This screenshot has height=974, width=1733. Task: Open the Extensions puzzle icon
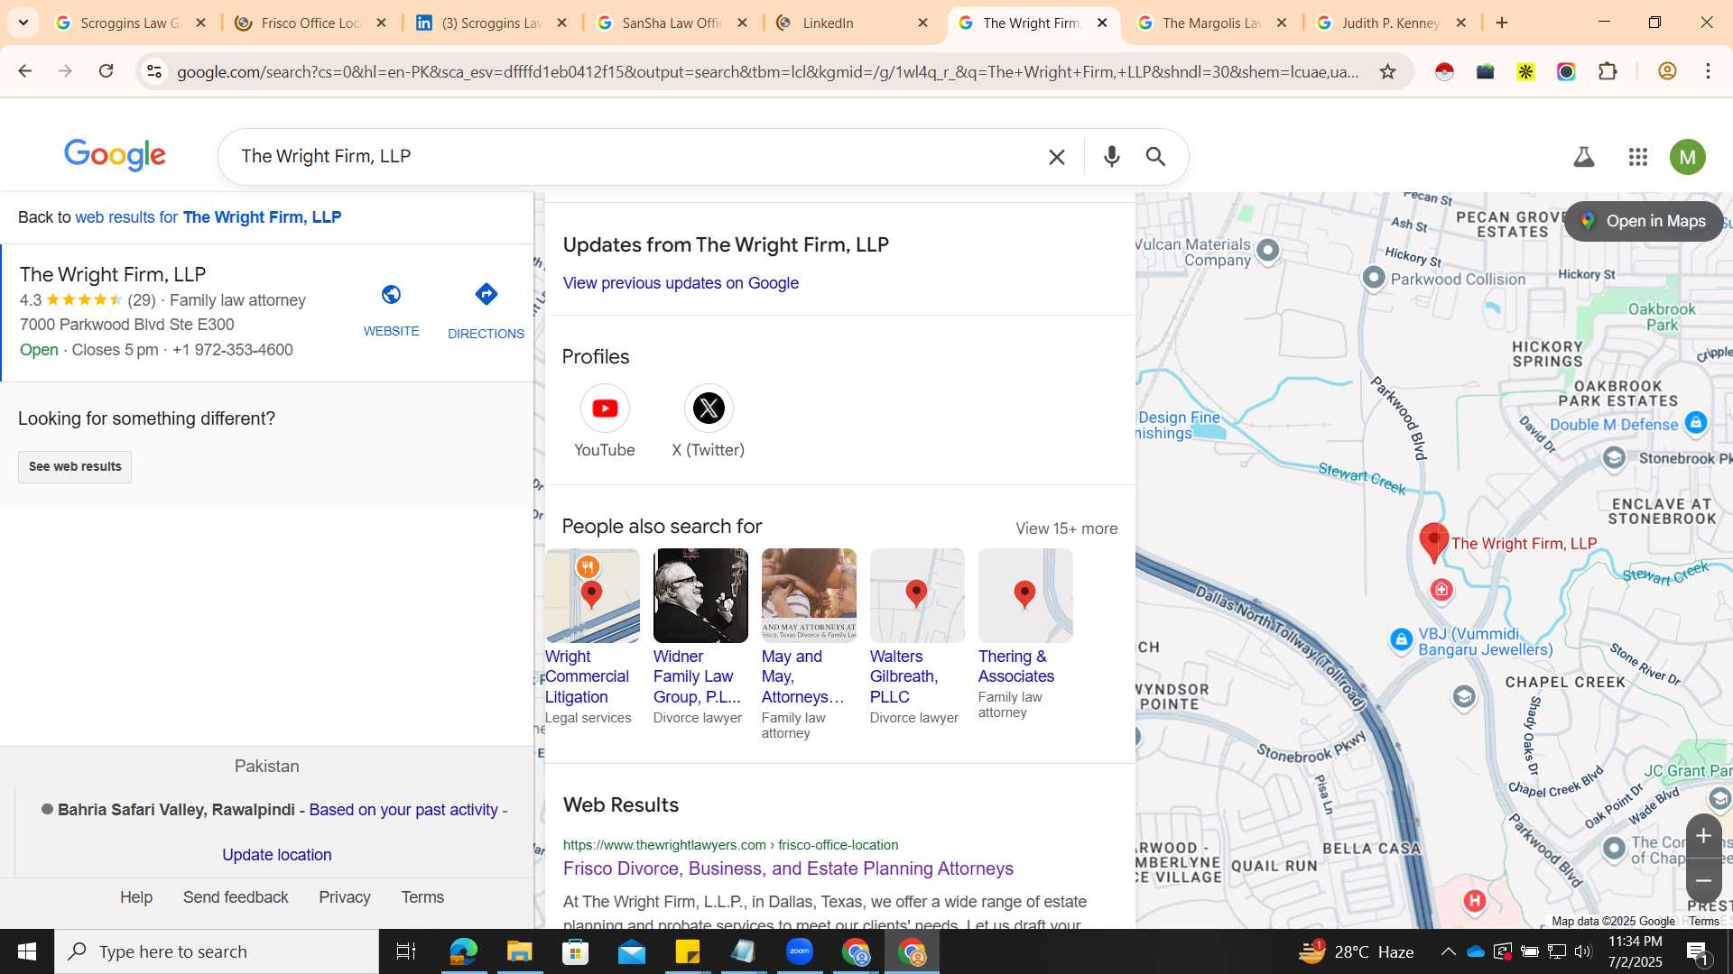[x=1608, y=71]
